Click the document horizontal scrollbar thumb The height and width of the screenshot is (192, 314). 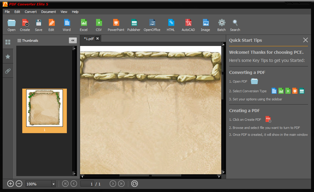[151, 176]
